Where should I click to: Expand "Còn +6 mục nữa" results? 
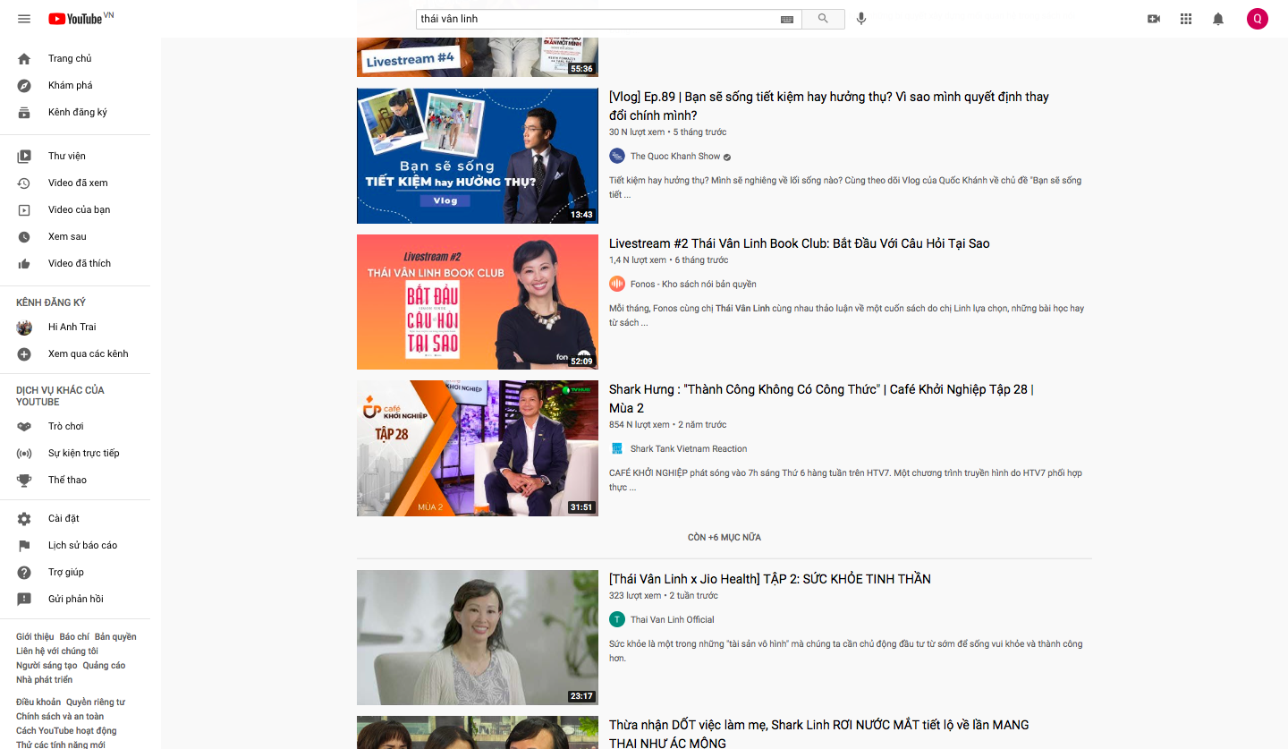724,538
